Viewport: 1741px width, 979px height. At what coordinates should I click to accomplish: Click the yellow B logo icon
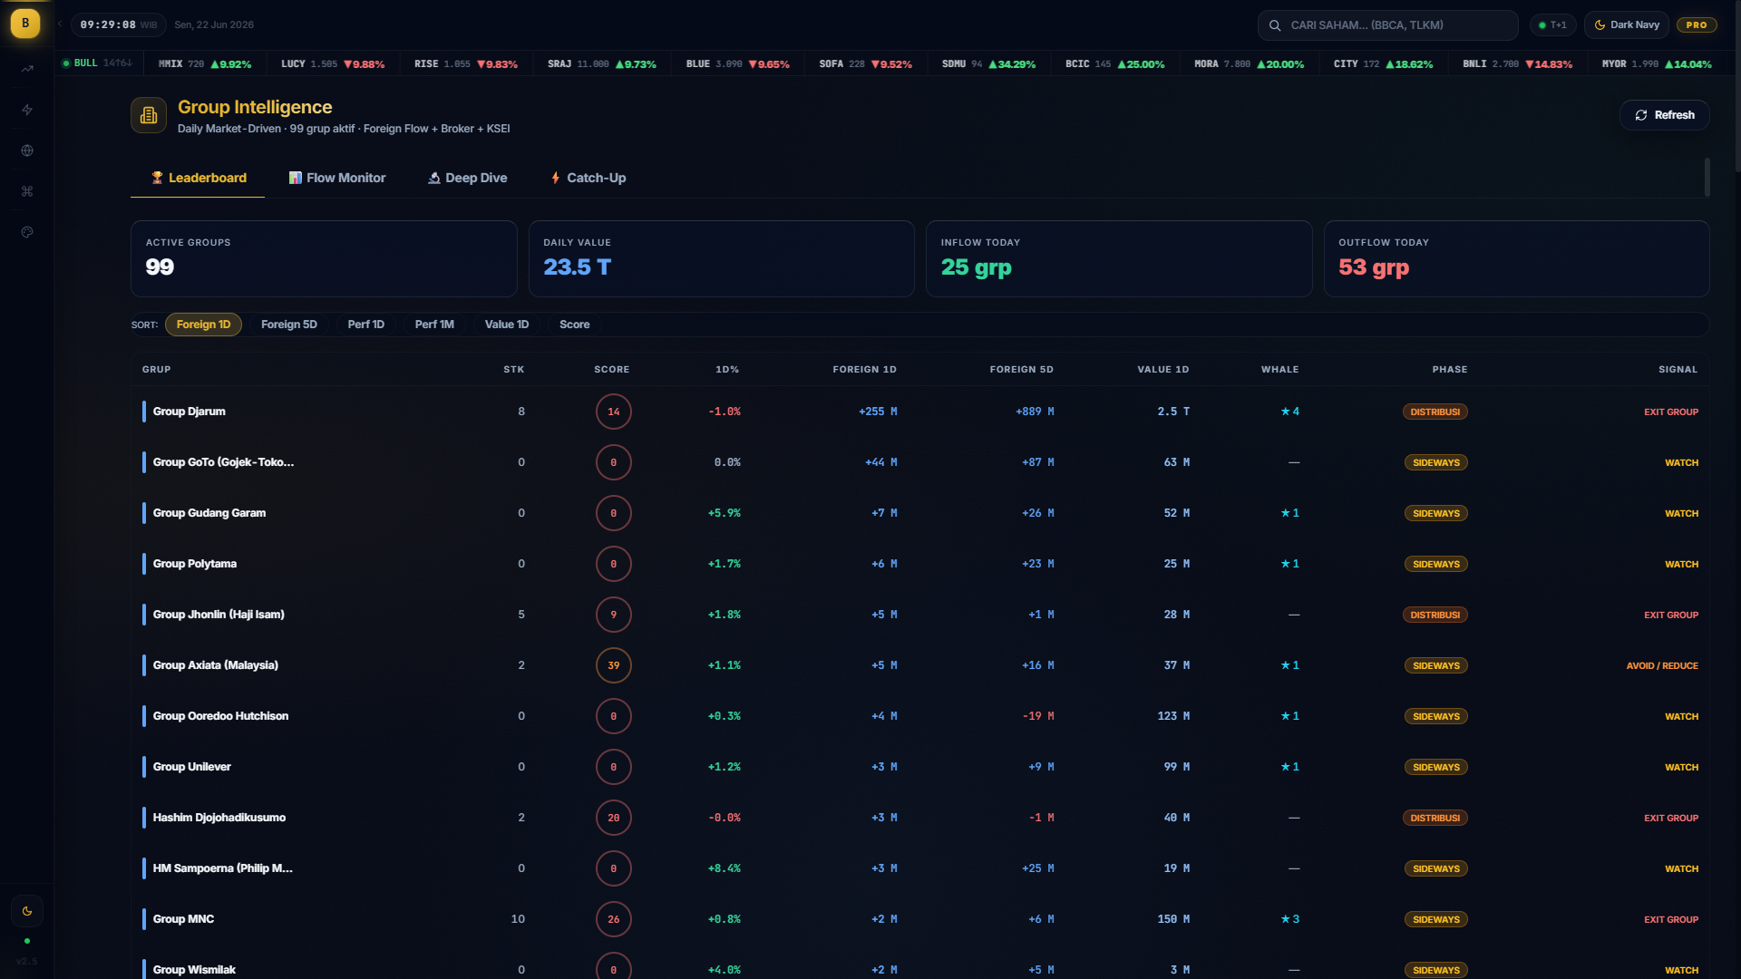pos(25,24)
